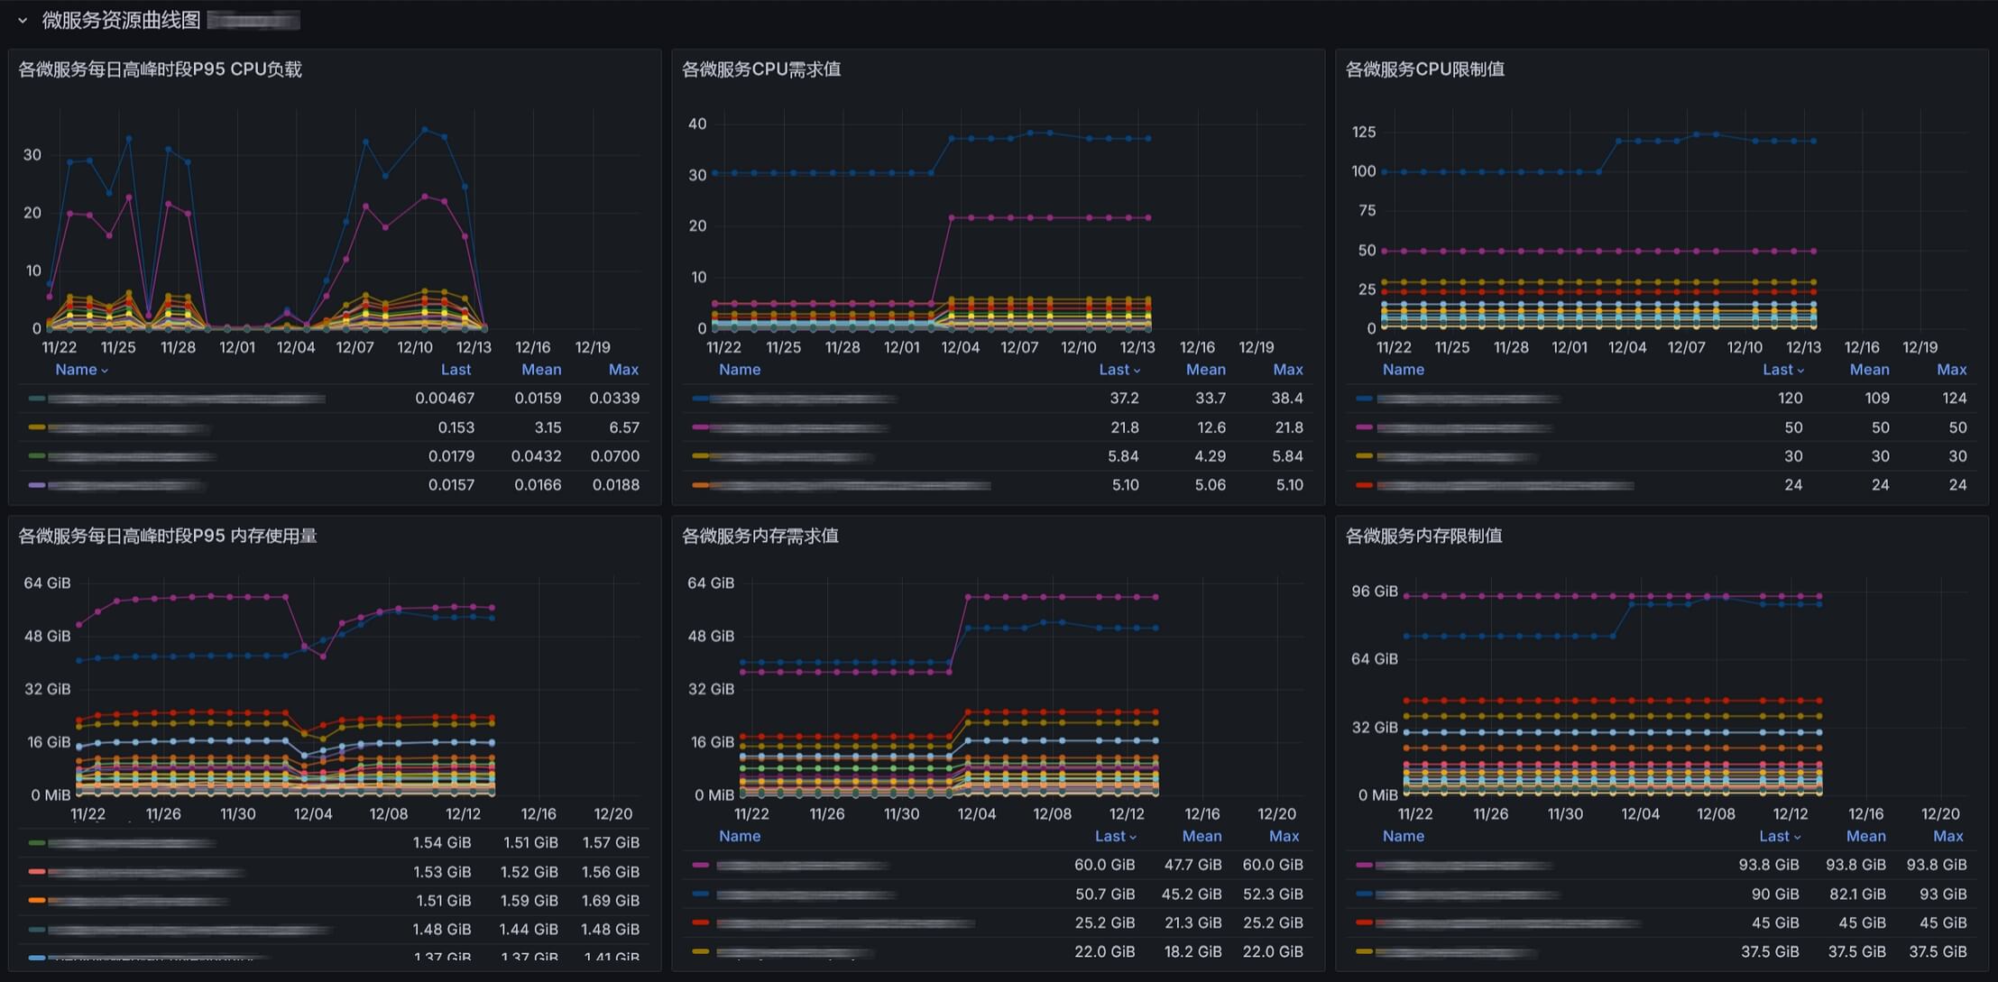Click purple series icon with Last 0.0157
Viewport: 1998px width, 982px height.
coord(37,485)
